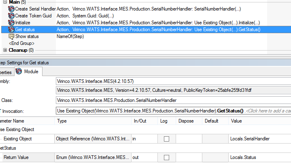Select the Create Serial Handler step
This screenshot has width=291, height=163.
[x=35, y=9]
